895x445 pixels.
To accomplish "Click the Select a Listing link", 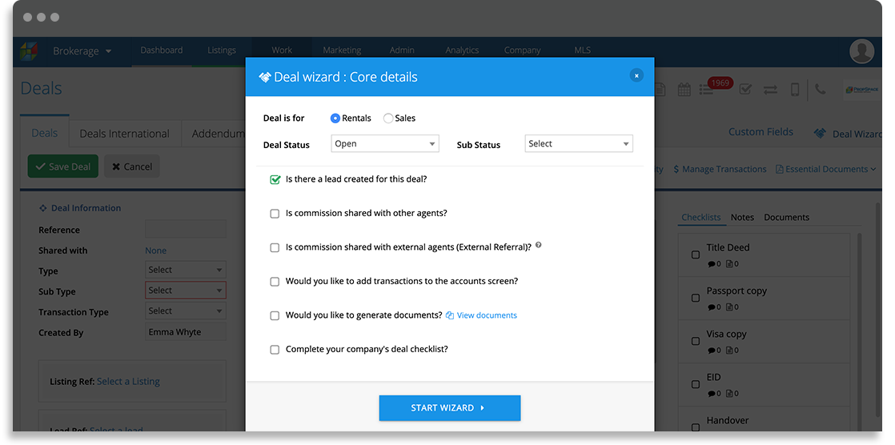I will [128, 381].
